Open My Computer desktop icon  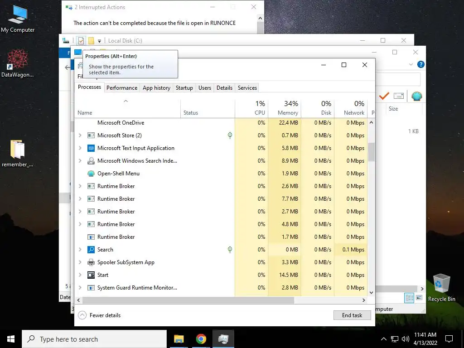[x=18, y=19]
